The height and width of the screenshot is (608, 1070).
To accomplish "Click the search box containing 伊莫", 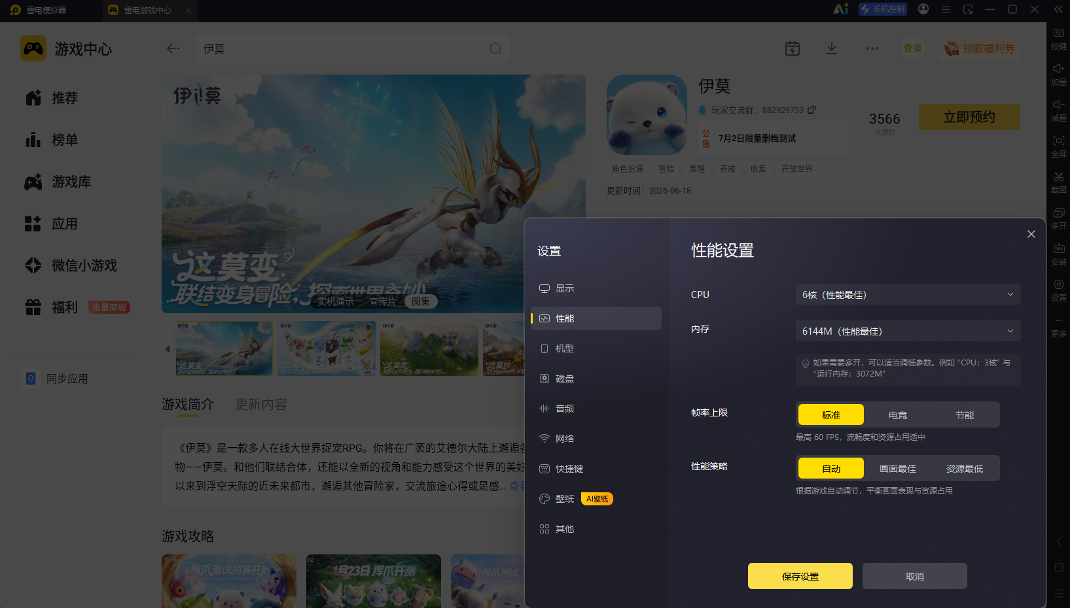I will [x=353, y=48].
